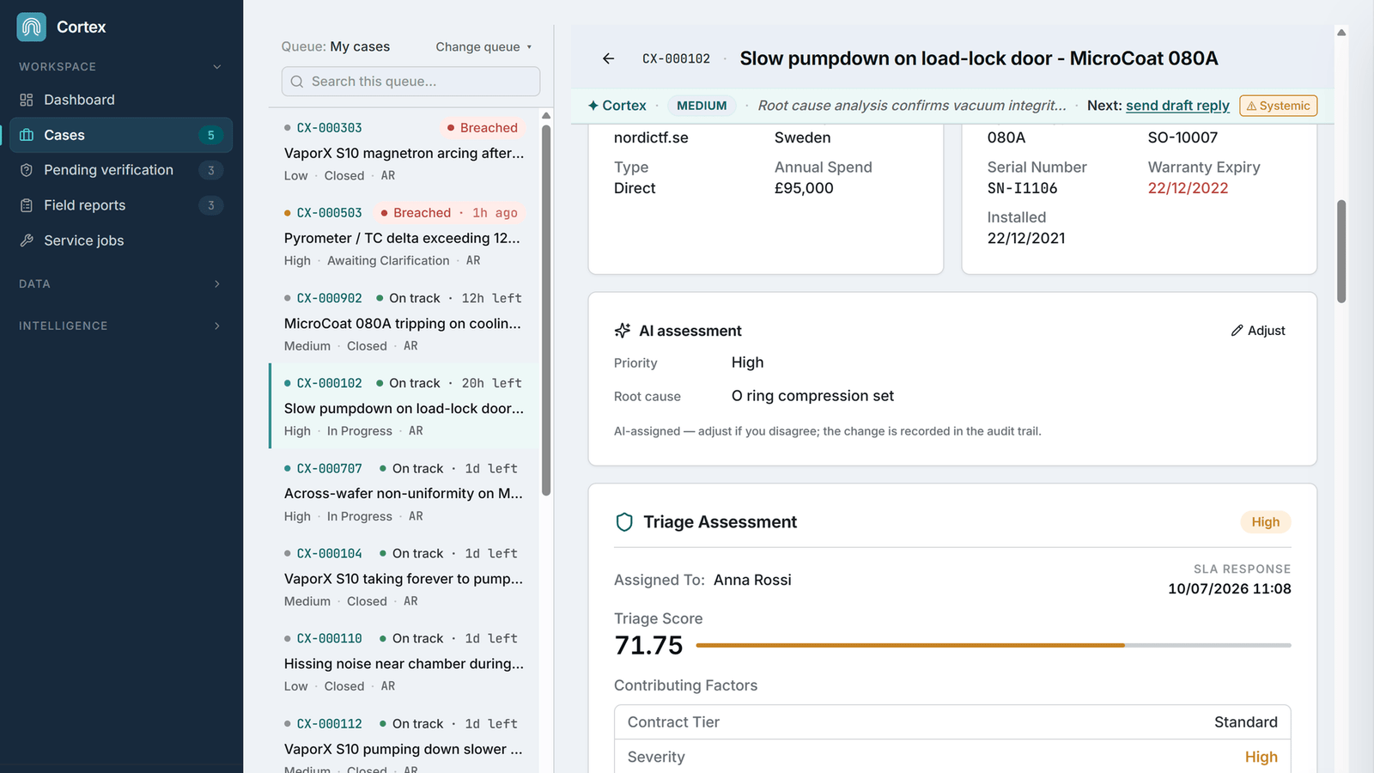
Task: Click the Root cause analysis summary text
Action: coord(911,106)
